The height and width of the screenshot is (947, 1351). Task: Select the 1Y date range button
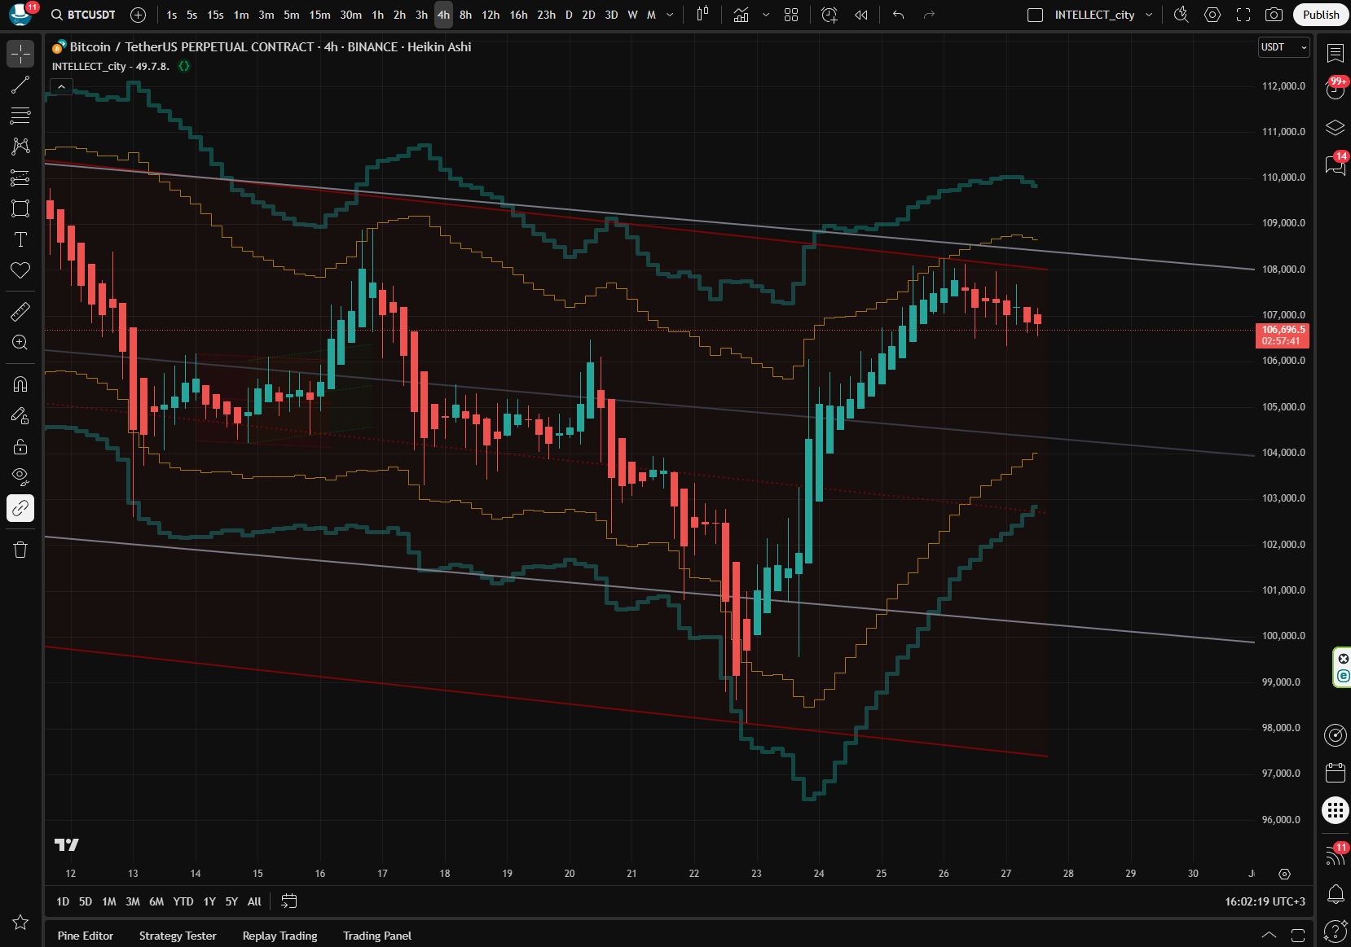209,901
